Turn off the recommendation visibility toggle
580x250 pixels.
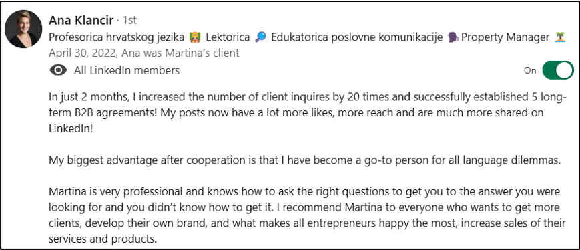558,70
